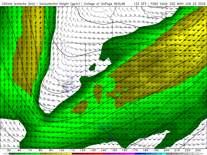This screenshot has height=155, width=207.
Task: Click the colorbar label "160"
Action: click(x=124, y=150)
